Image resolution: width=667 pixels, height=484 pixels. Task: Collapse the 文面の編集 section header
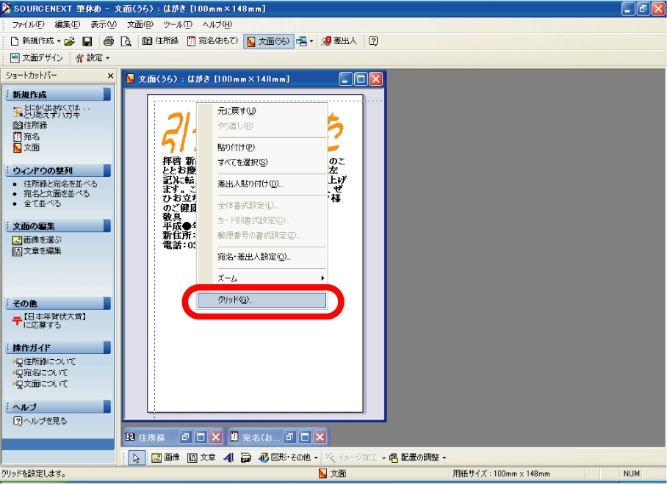click(58, 225)
